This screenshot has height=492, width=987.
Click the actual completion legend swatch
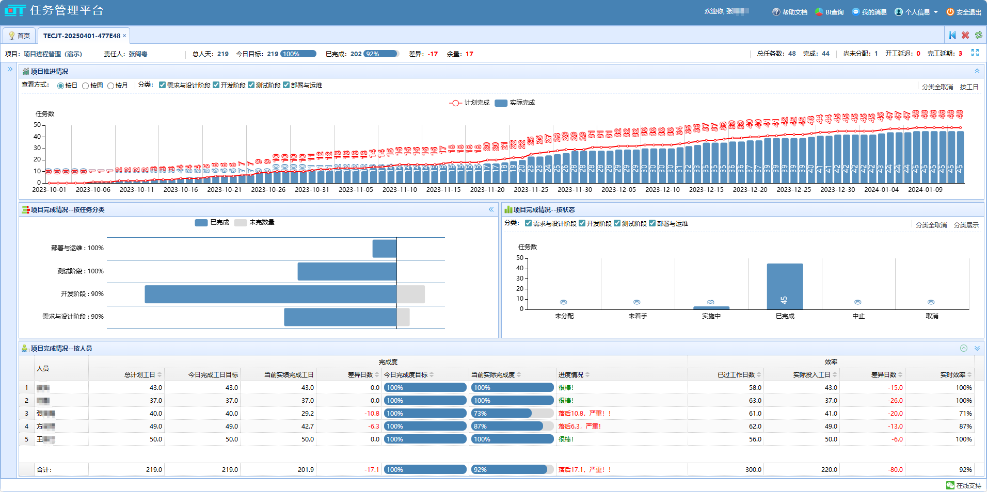(500, 103)
